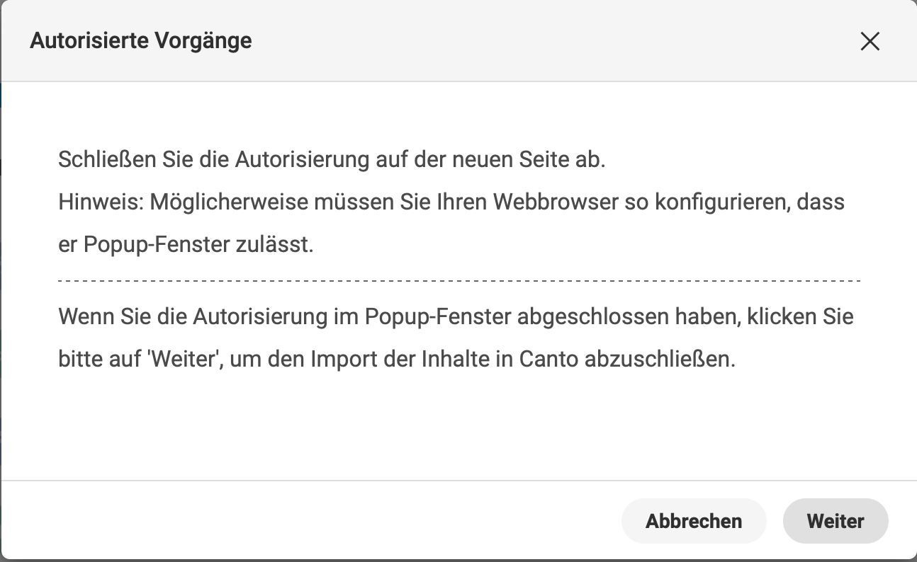Close the Autorisierte Vorgänge dialog with X
Image resolution: width=917 pixels, height=562 pixels.
click(x=870, y=42)
